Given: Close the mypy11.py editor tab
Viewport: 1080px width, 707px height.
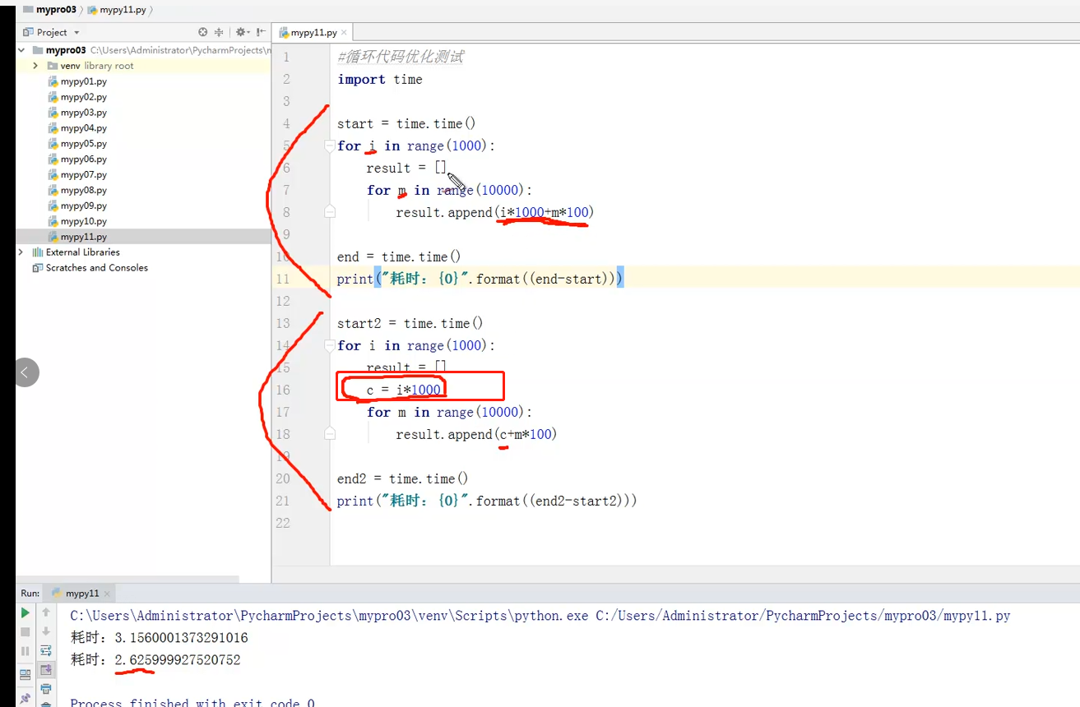Looking at the screenshot, I should tap(344, 33).
